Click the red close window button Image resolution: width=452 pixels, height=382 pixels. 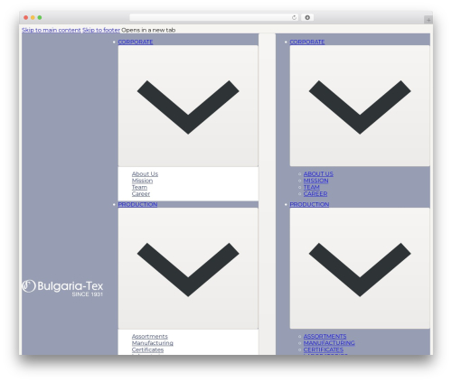(x=26, y=18)
